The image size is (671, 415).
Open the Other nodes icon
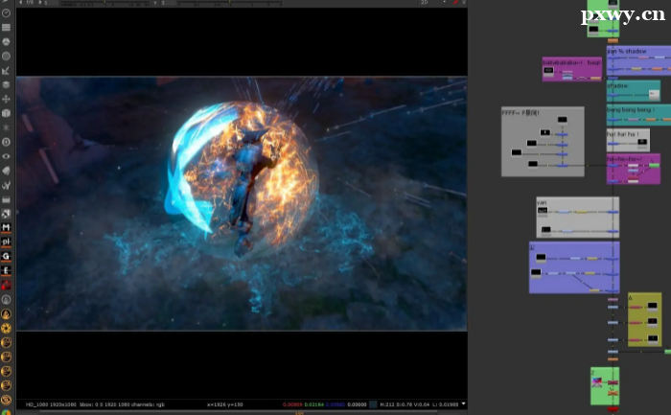(6, 199)
